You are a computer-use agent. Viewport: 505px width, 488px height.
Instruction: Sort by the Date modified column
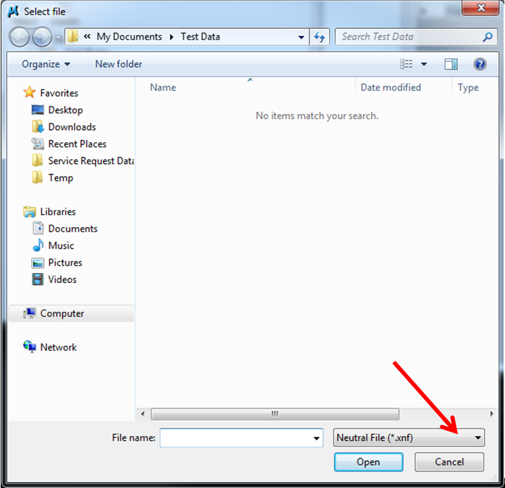tap(390, 88)
